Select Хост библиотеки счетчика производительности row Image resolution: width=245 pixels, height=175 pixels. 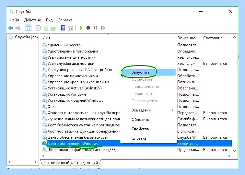pyautogui.click(x=84, y=125)
